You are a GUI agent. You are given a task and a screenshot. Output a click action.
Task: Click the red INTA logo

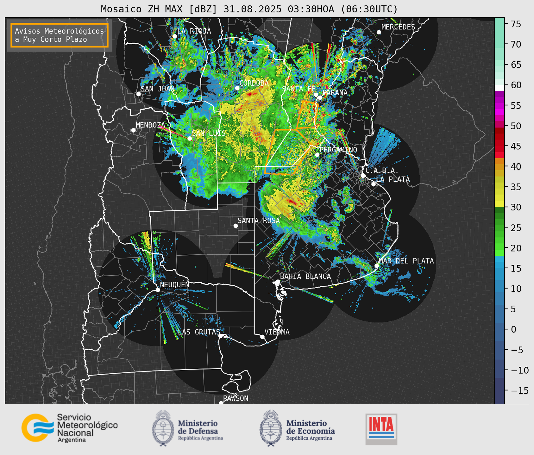pos(381,429)
